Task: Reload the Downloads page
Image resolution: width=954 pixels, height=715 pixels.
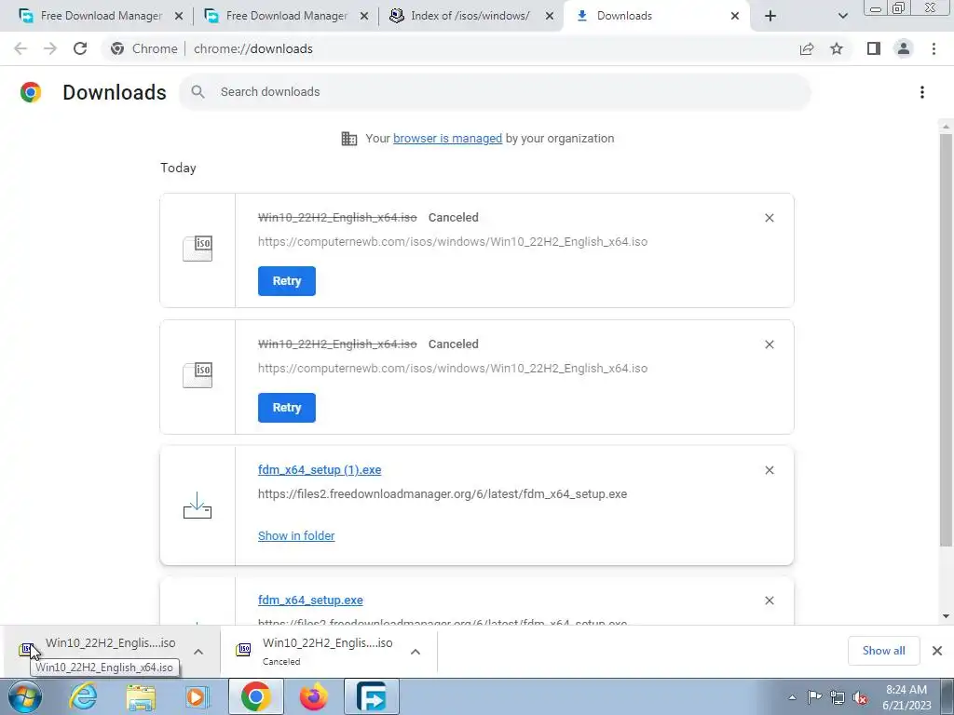Action: tap(80, 48)
